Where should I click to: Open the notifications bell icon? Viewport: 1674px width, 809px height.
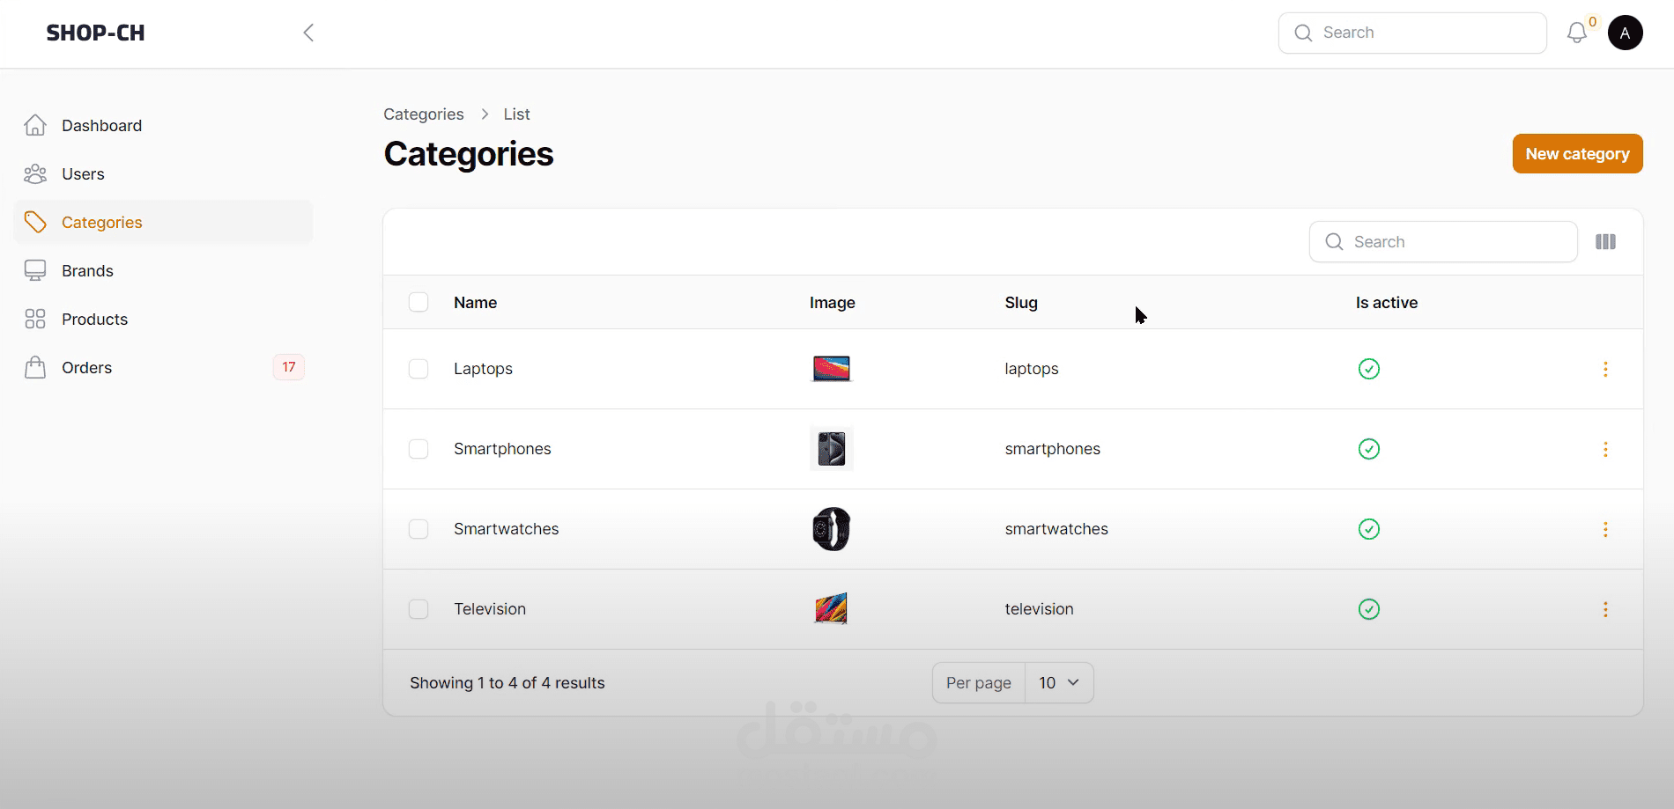click(1576, 33)
